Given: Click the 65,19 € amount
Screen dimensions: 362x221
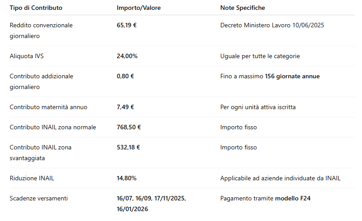Looking at the screenshot, I should (127, 25).
